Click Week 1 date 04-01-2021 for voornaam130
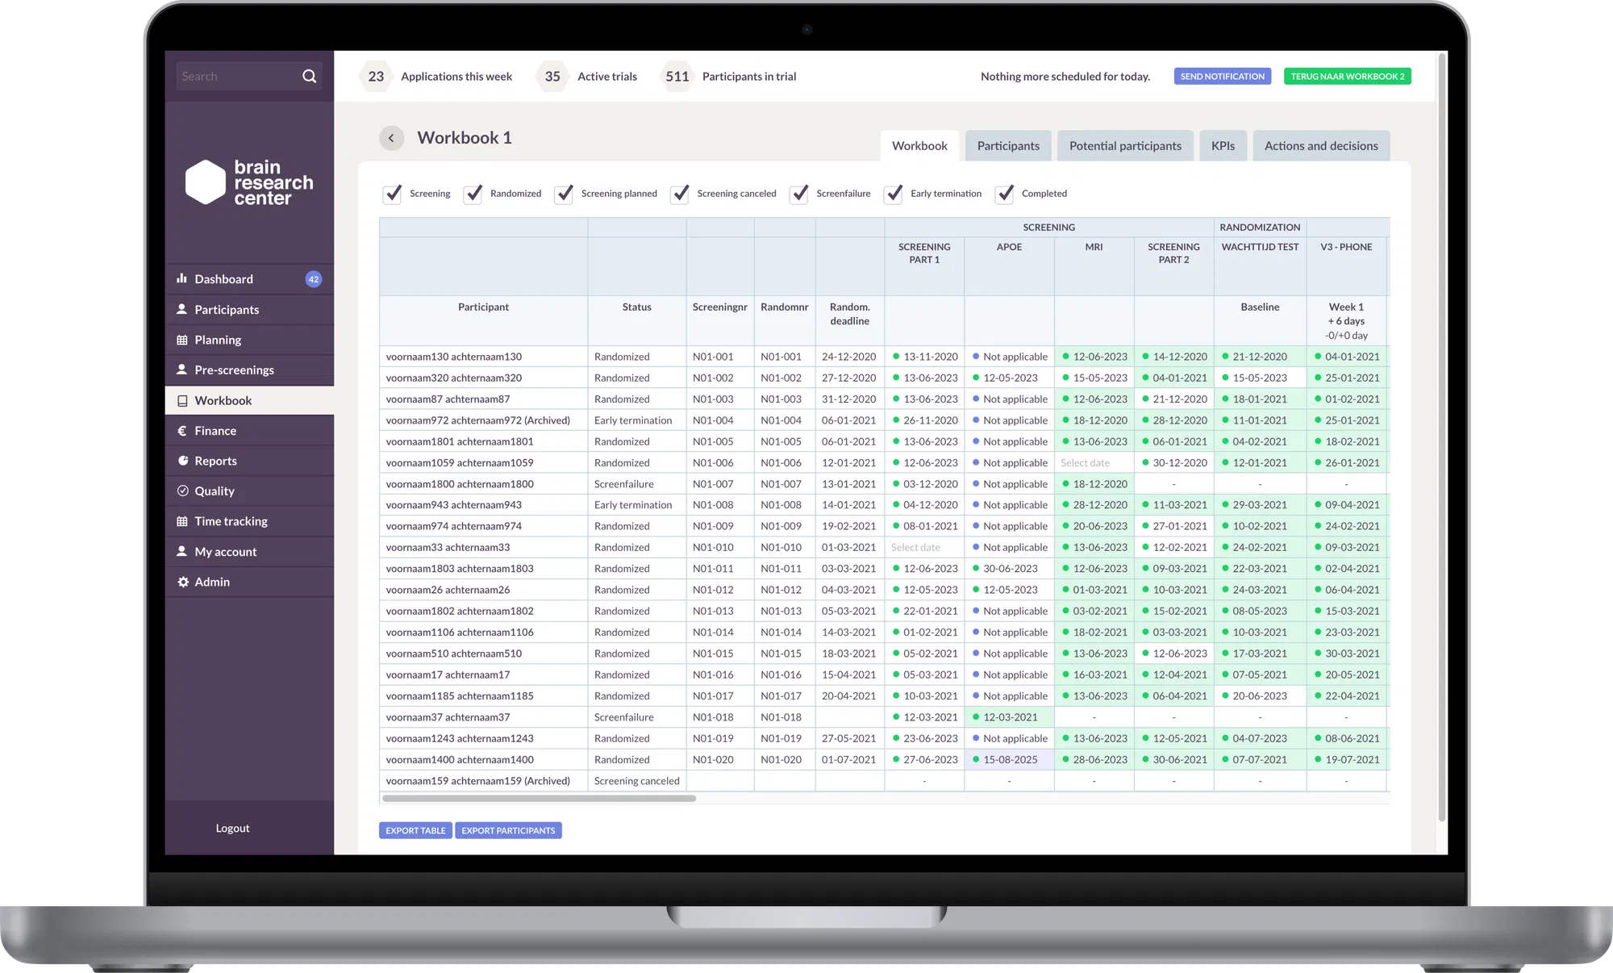The image size is (1613, 973). point(1347,357)
